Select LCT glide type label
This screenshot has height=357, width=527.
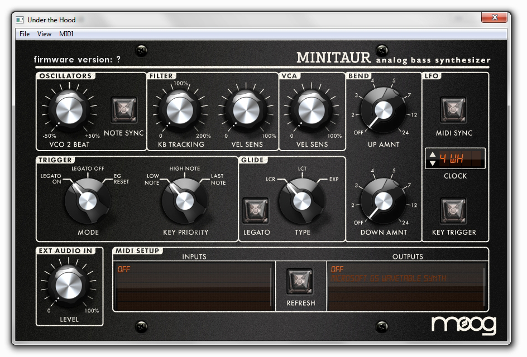coord(302,168)
